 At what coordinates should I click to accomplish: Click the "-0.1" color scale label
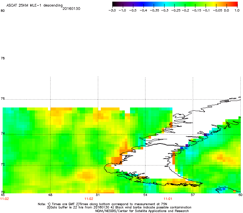(x=206, y=10)
